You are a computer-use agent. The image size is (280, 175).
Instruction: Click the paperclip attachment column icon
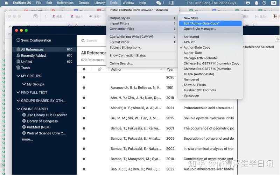pyautogui.click(x=100, y=69)
